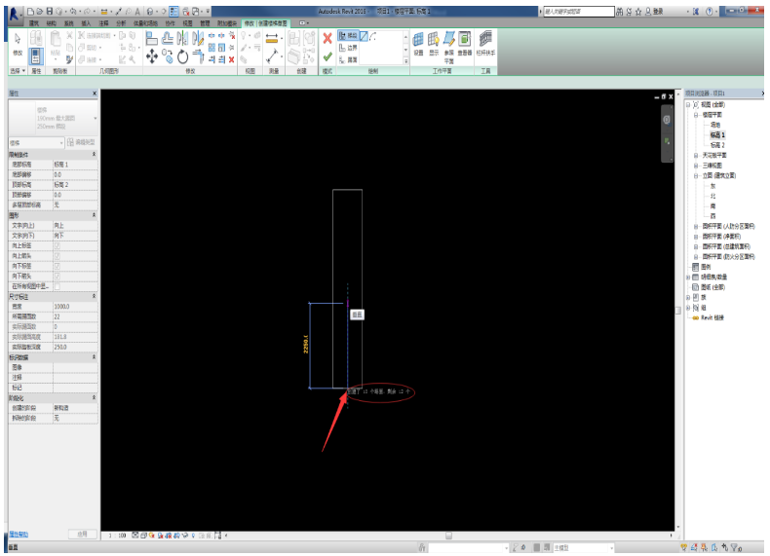
Task: Collapse the 楼层平面 tree node
Action: coord(696,114)
